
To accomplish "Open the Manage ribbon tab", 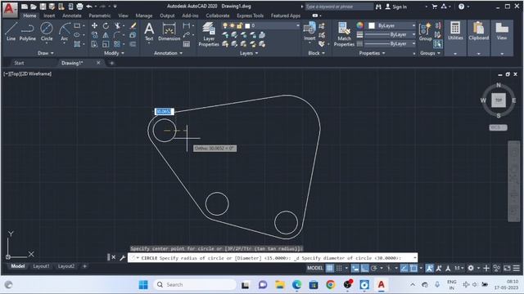I will click(x=144, y=16).
